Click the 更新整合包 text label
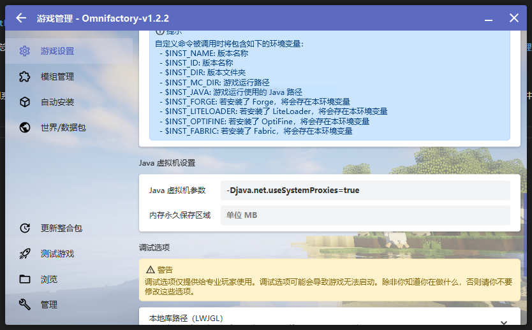 (x=61, y=228)
